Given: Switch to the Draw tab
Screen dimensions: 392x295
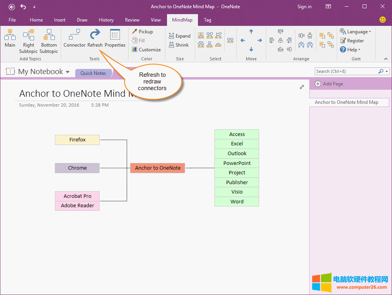Looking at the screenshot, I should click(x=82, y=20).
